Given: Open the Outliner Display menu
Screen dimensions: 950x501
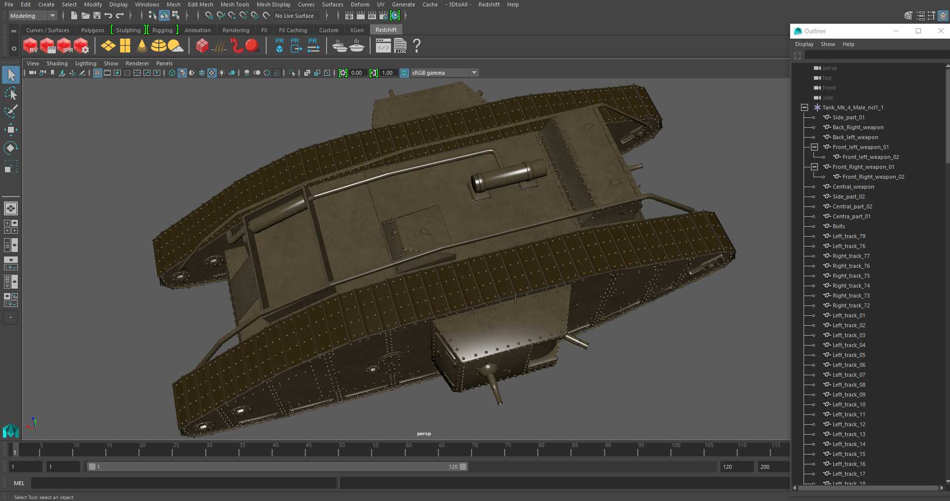Looking at the screenshot, I should (804, 44).
